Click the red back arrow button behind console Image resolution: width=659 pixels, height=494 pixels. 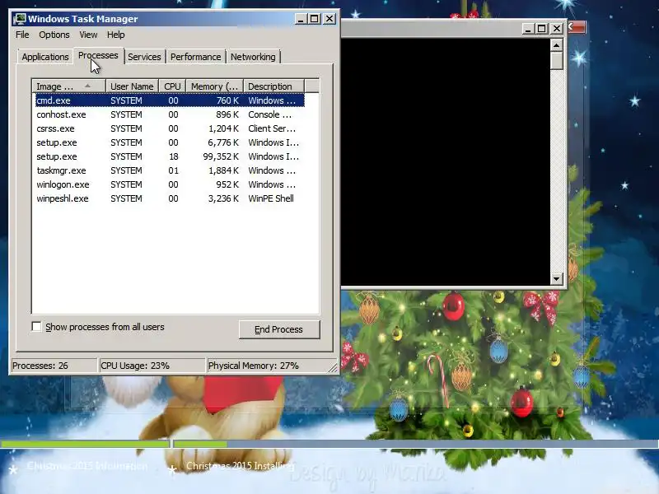click(576, 27)
